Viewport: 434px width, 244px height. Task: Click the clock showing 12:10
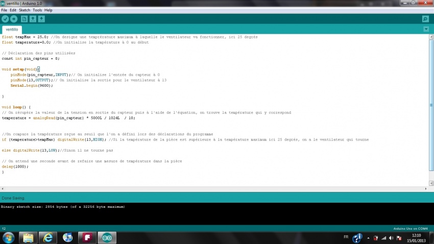point(416,235)
